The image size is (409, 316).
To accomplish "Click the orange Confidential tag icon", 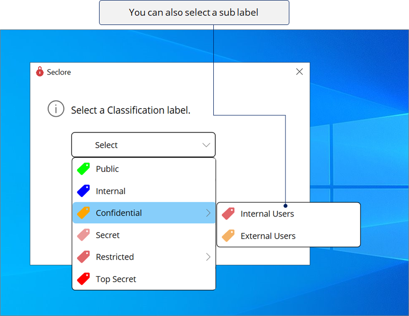I will pyautogui.click(x=83, y=213).
